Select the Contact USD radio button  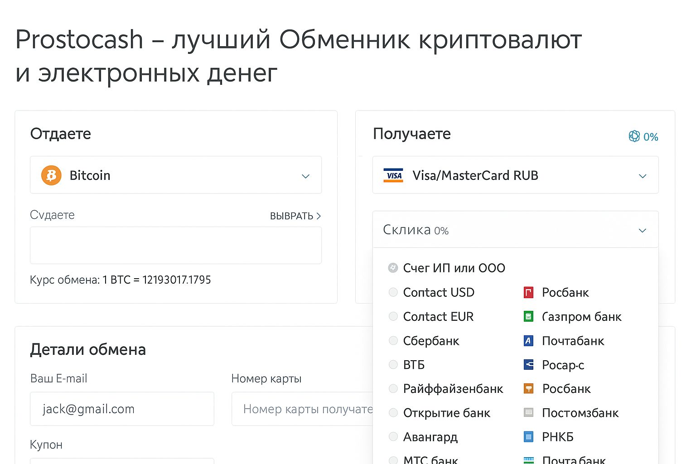pos(393,292)
